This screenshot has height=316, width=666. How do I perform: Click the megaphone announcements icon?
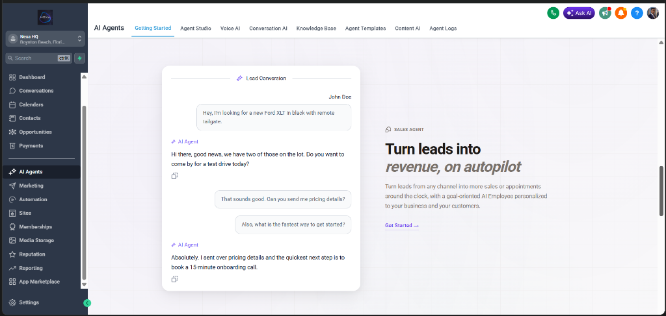605,13
